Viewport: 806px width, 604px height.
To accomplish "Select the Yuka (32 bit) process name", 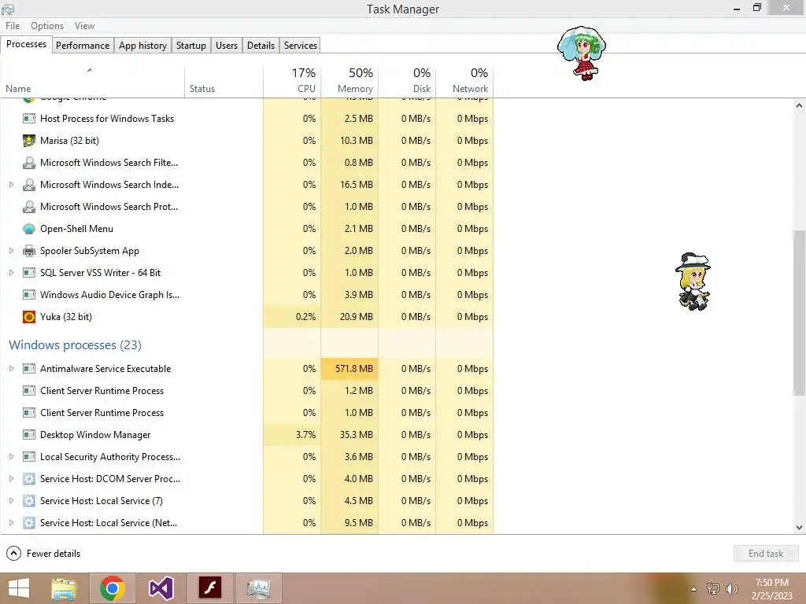I will click(x=66, y=317).
